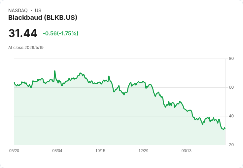Click the 03/13 date axis label
The width and height of the screenshot is (243, 168).
point(187,150)
